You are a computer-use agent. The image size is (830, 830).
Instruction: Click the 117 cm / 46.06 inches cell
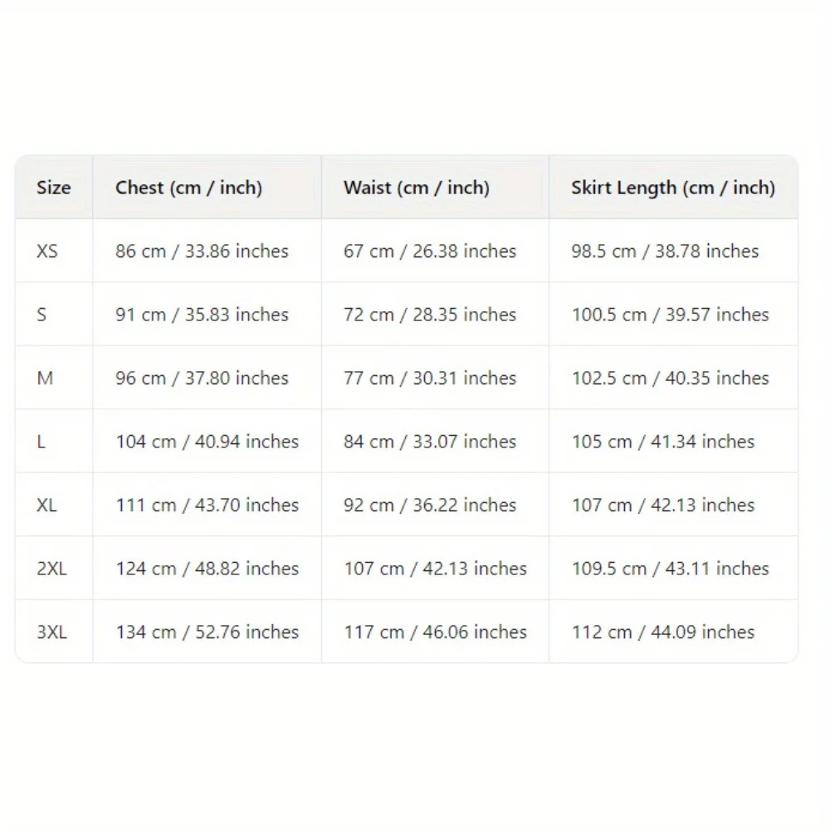pos(435,632)
